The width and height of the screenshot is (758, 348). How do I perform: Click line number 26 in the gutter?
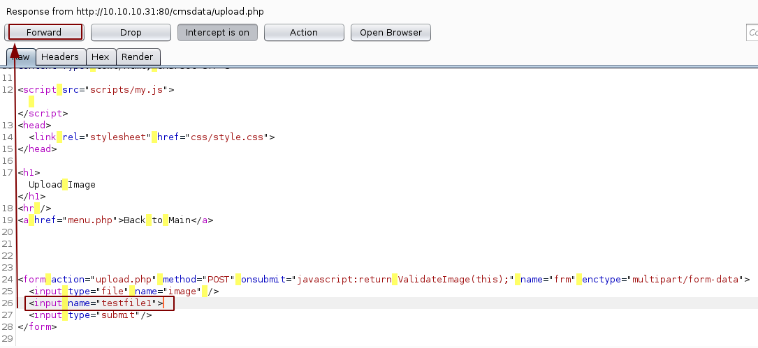tap(7, 303)
